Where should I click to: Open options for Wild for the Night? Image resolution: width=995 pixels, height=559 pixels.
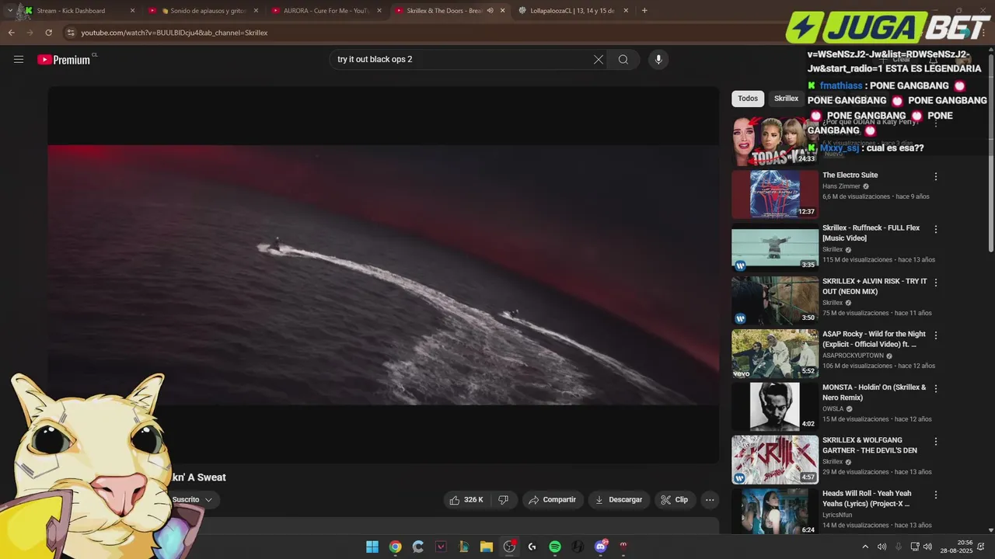coord(936,335)
